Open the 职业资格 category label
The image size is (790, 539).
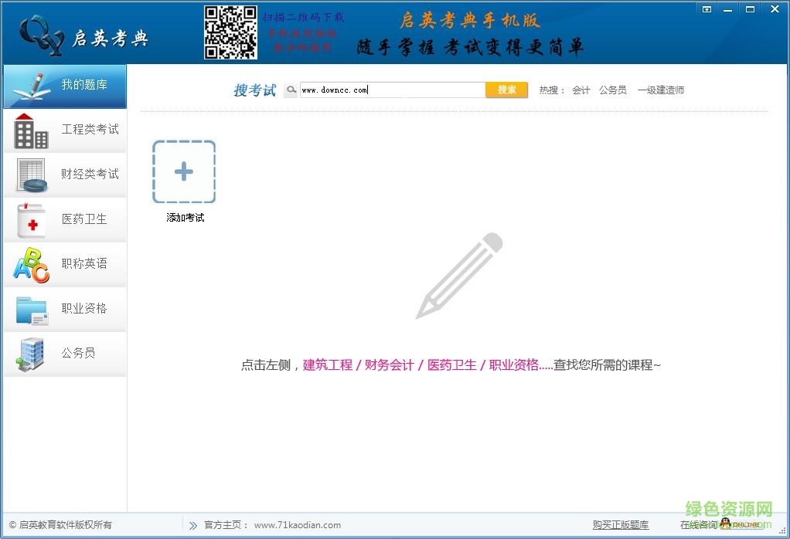point(84,308)
